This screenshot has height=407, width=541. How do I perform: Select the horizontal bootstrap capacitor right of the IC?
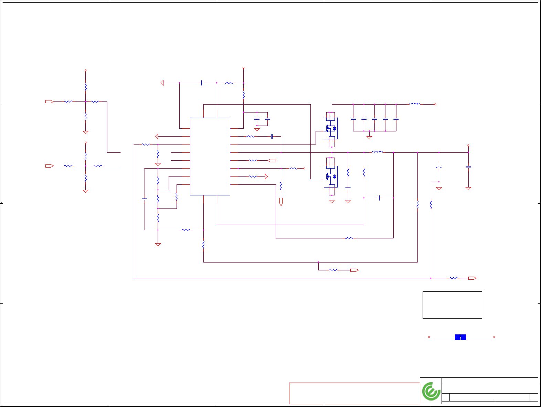pyautogui.click(x=272, y=137)
